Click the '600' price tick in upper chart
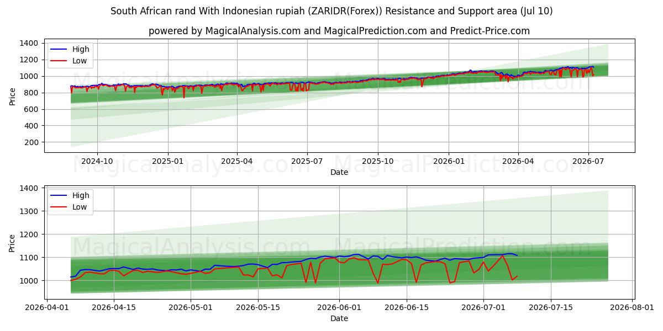 click(31, 109)
